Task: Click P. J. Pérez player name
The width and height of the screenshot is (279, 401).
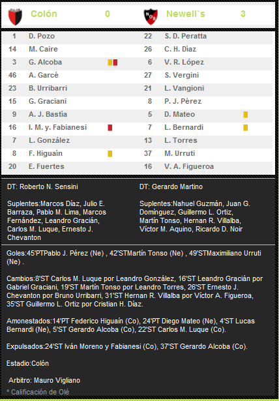Action: 183,101
